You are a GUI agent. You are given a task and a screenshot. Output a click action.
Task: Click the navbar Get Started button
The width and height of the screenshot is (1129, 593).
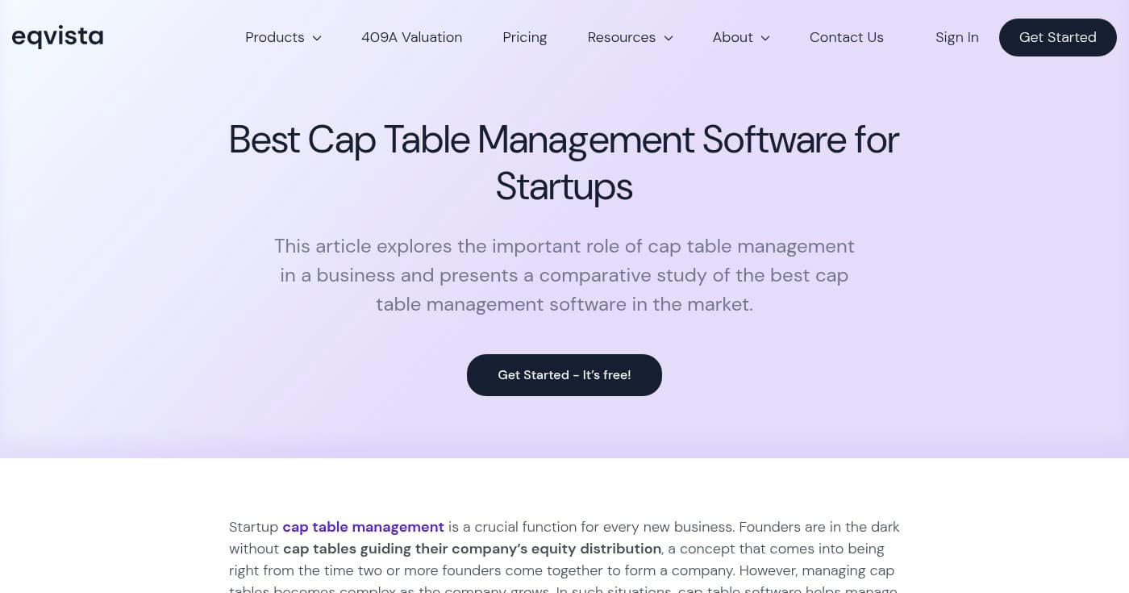(1057, 37)
